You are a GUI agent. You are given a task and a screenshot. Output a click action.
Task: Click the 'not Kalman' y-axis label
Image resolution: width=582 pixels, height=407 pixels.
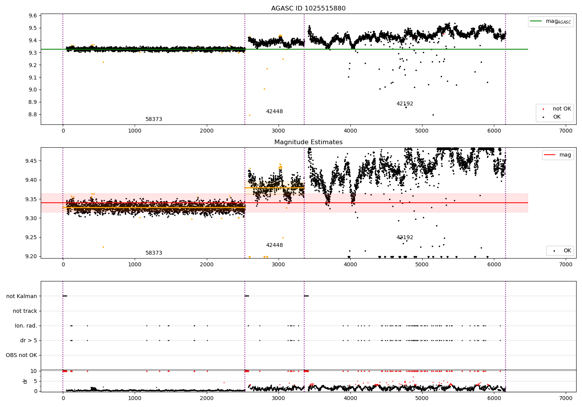coord(22,296)
